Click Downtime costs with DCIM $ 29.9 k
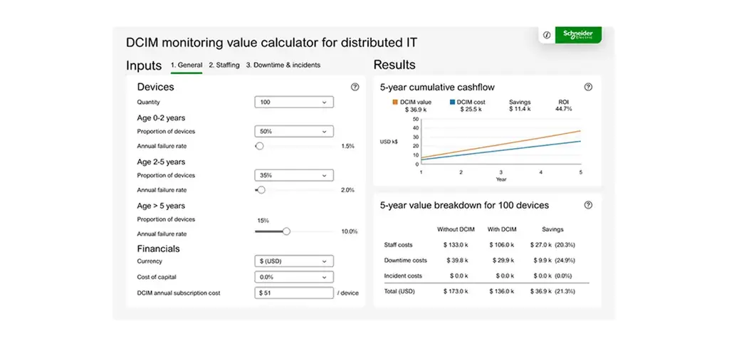 503,260
